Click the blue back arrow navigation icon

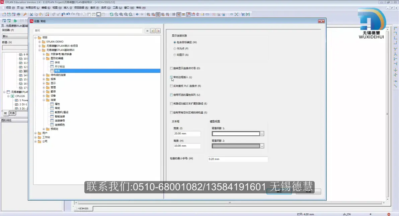(137, 14)
